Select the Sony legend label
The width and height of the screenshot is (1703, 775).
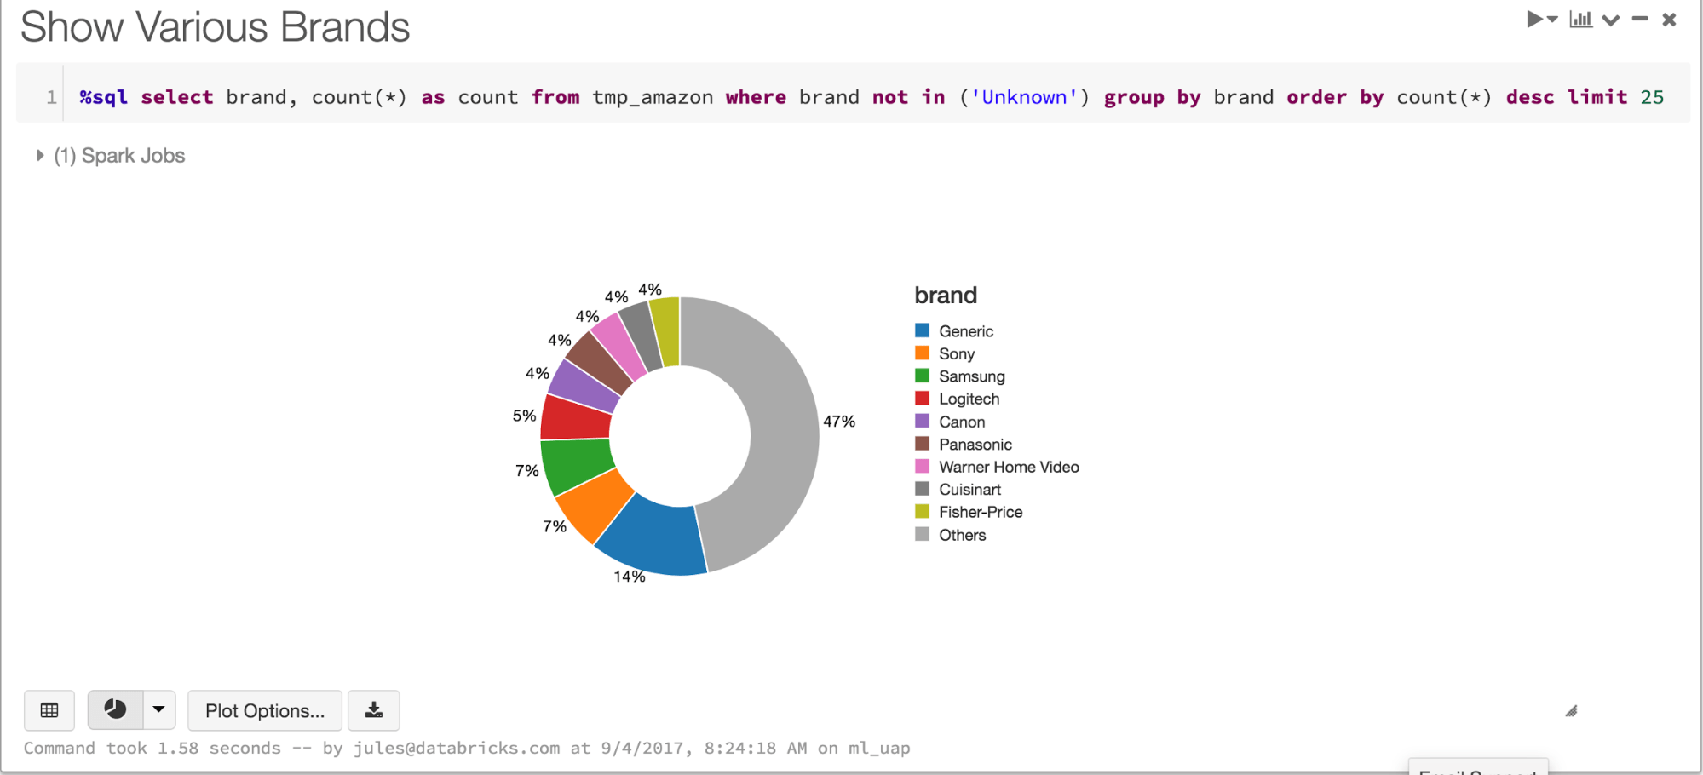point(957,353)
